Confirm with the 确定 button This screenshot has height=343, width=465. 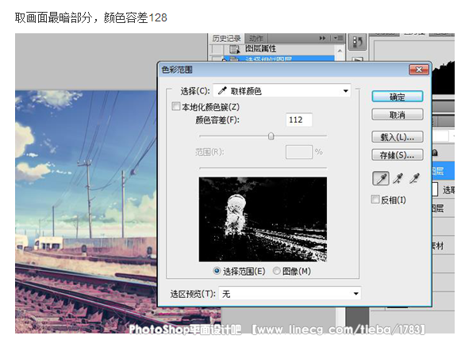(398, 97)
